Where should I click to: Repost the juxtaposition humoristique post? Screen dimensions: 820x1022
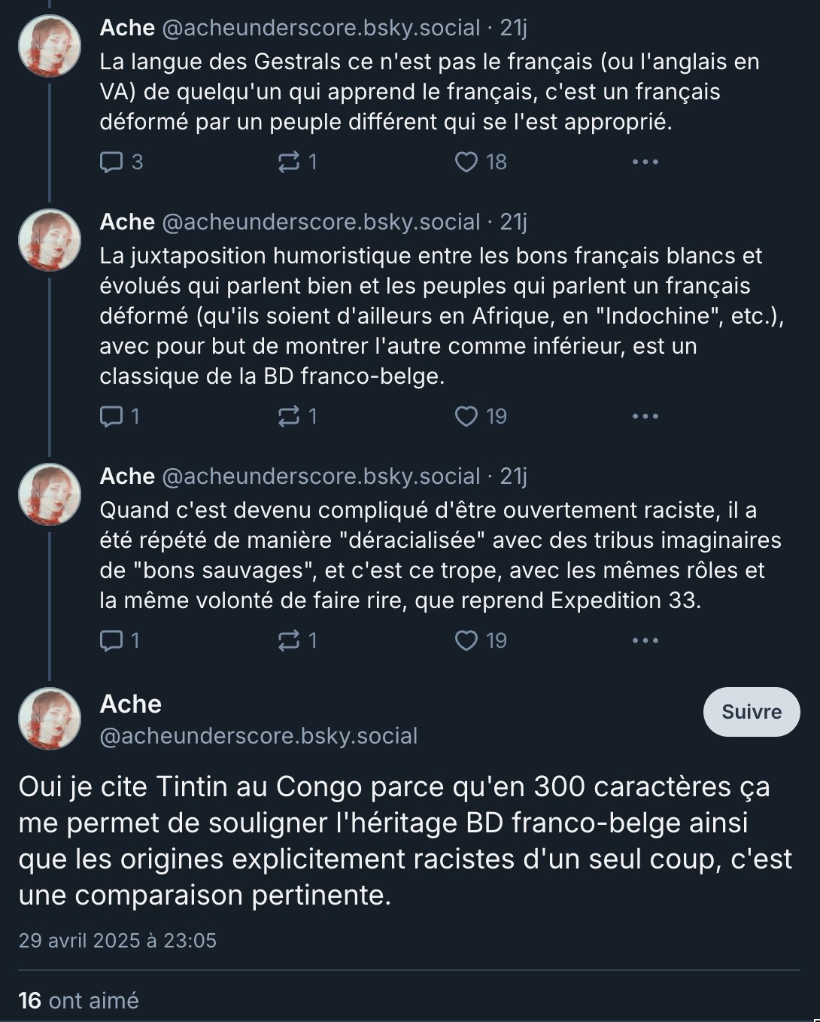289,416
